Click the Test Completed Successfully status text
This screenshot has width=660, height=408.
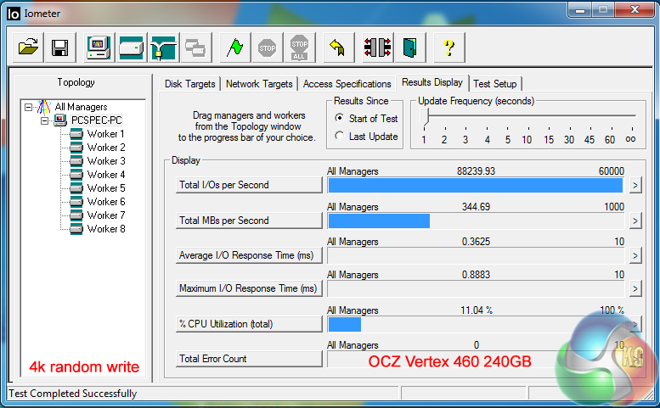(x=73, y=394)
